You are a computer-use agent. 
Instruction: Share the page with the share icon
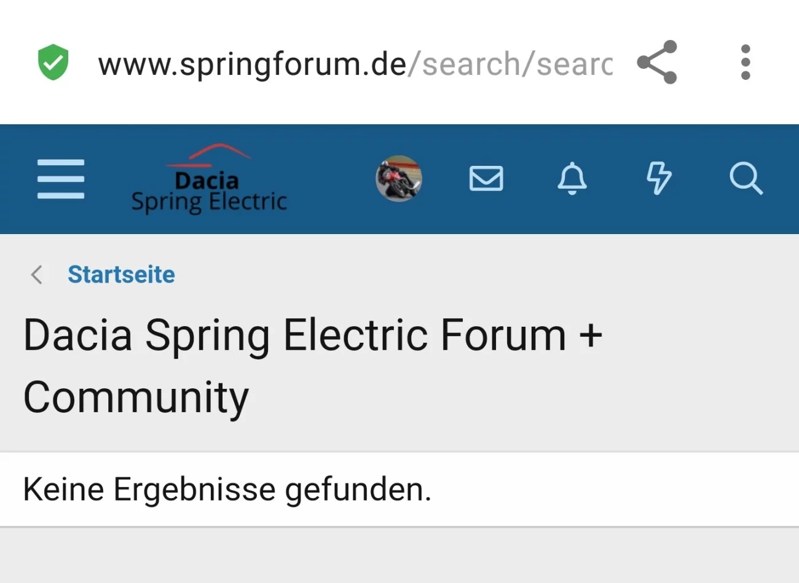tap(657, 62)
